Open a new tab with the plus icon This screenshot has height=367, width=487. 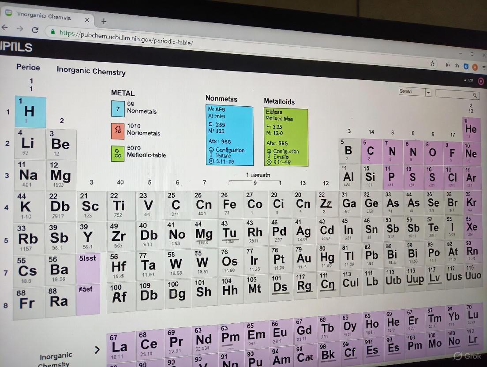point(104,21)
